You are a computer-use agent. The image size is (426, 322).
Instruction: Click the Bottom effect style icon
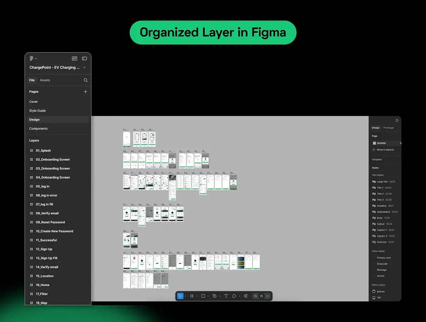click(x=374, y=291)
